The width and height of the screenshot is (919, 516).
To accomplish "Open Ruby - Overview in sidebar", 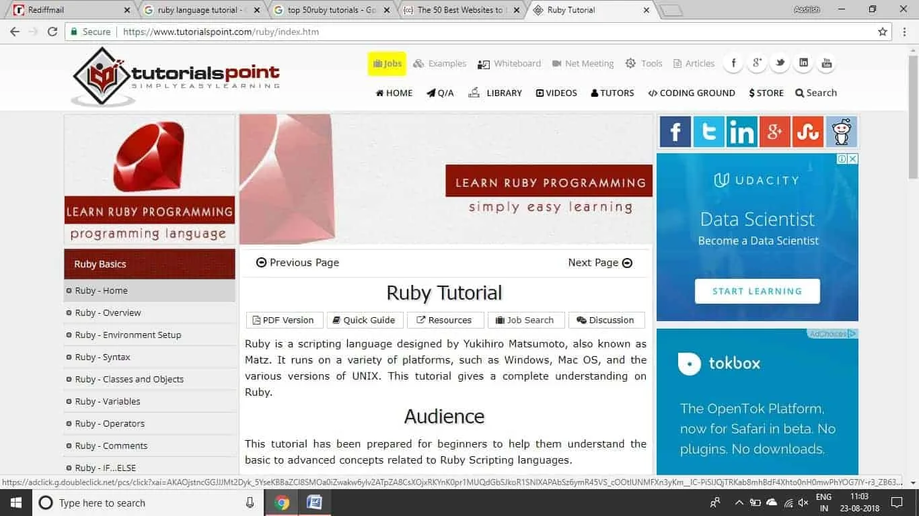I will [149, 313].
